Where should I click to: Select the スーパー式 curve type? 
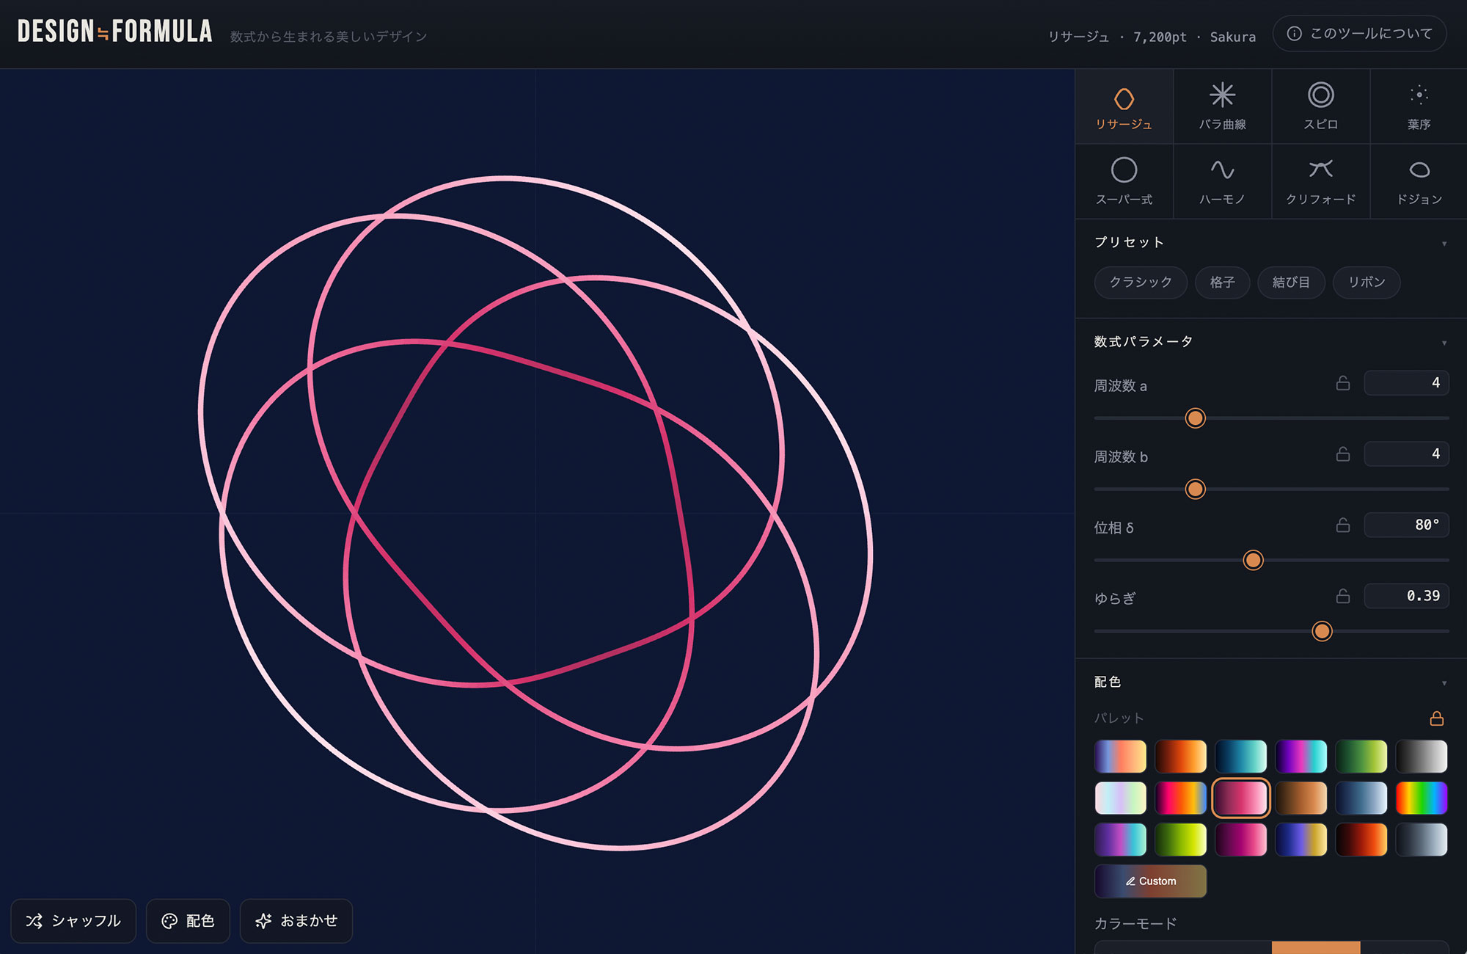point(1124,181)
